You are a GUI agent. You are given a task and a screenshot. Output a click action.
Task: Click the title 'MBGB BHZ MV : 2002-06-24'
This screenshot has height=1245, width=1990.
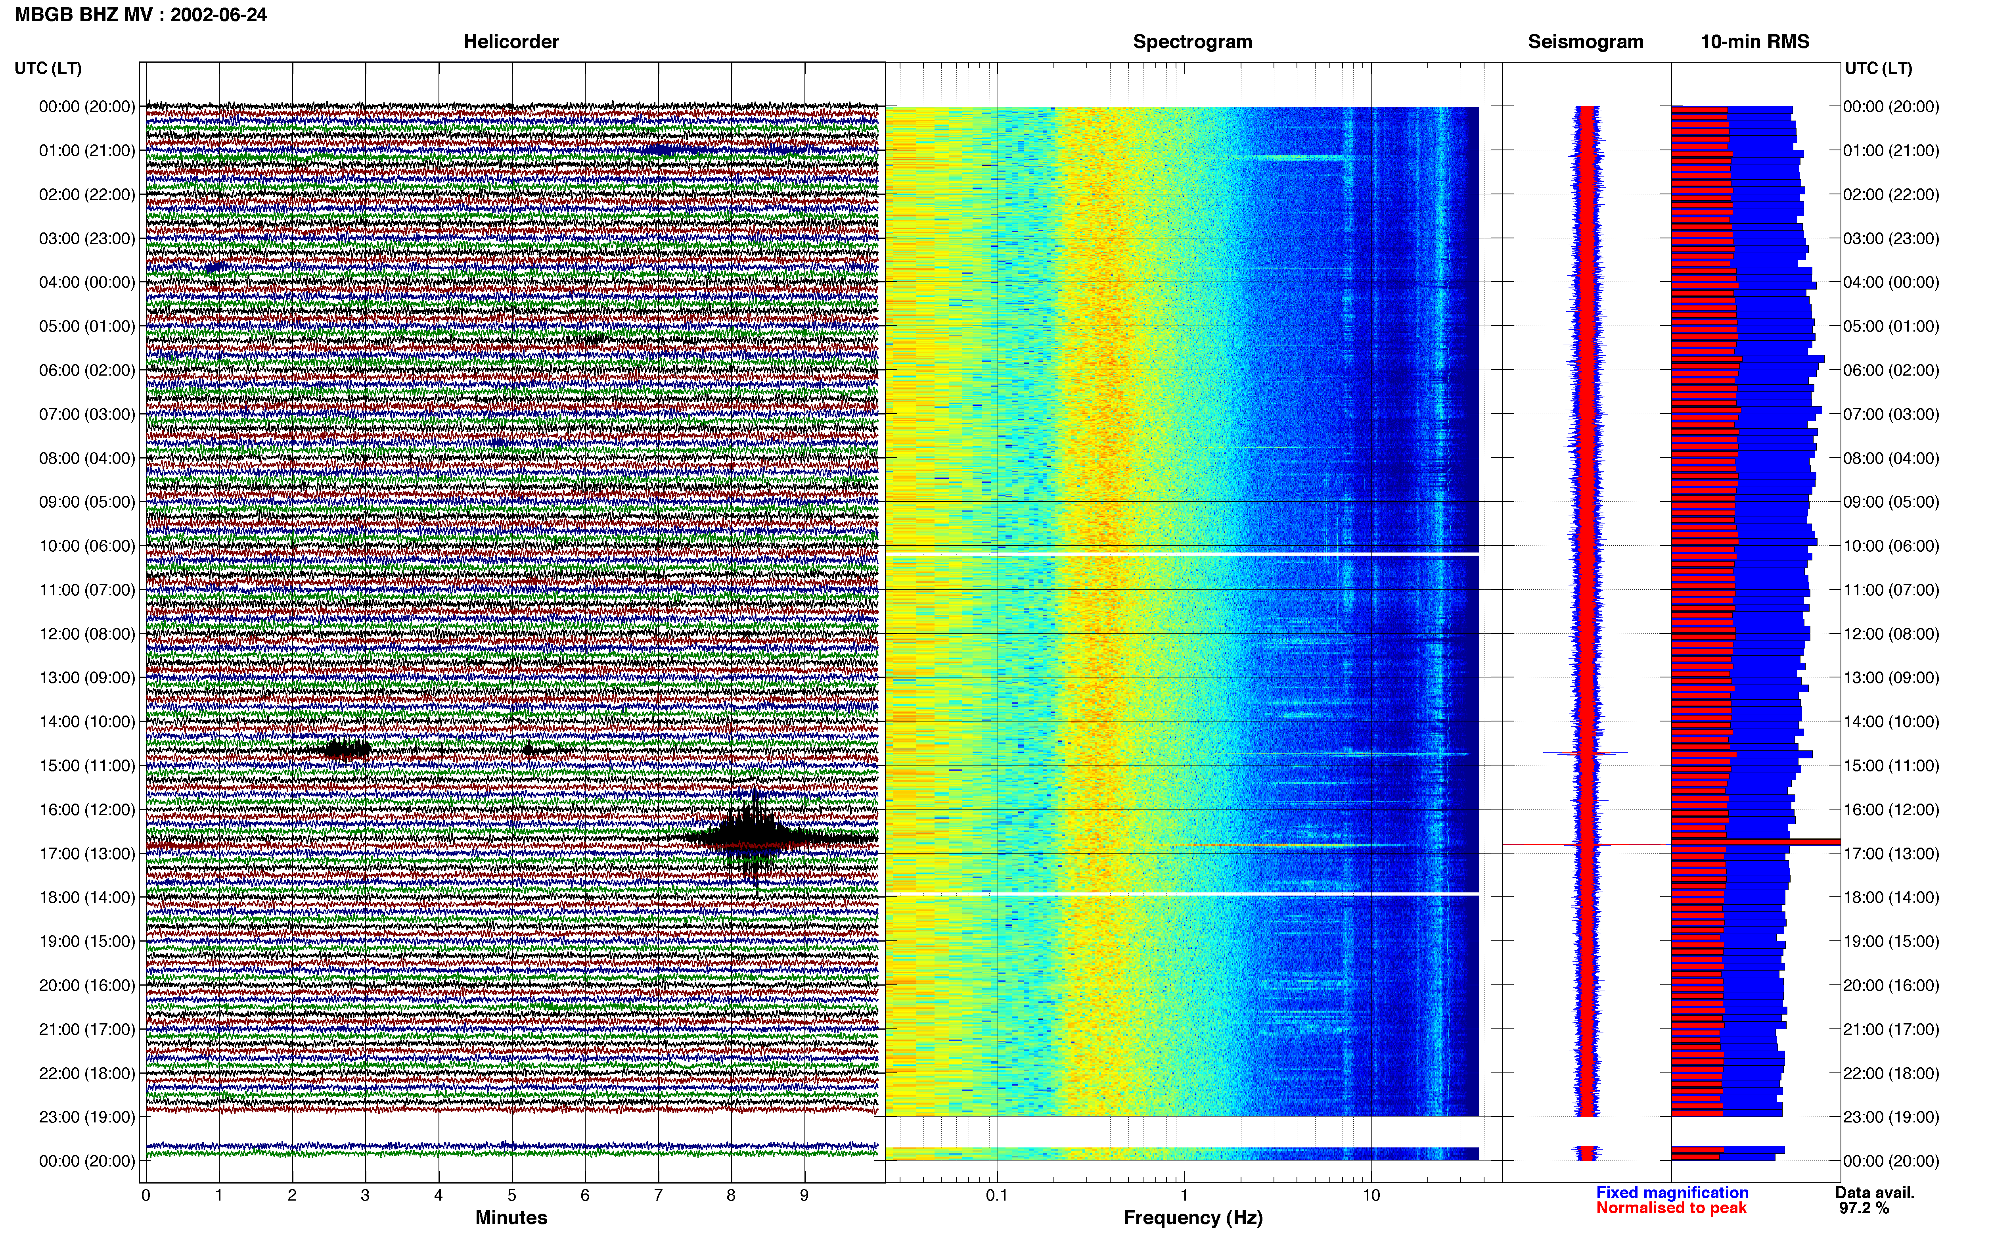pos(141,15)
